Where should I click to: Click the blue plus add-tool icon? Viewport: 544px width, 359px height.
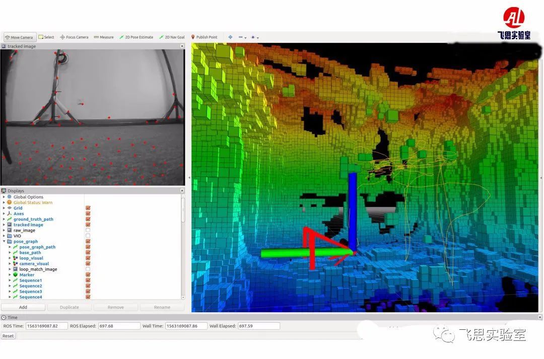230,37
